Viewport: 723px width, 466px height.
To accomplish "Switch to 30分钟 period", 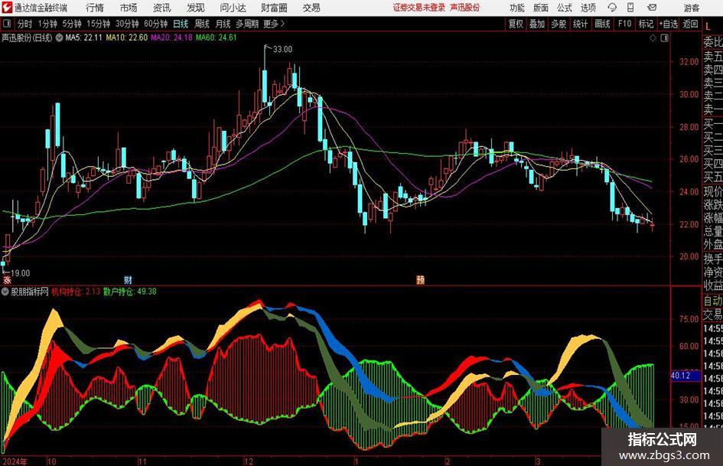I will point(127,24).
